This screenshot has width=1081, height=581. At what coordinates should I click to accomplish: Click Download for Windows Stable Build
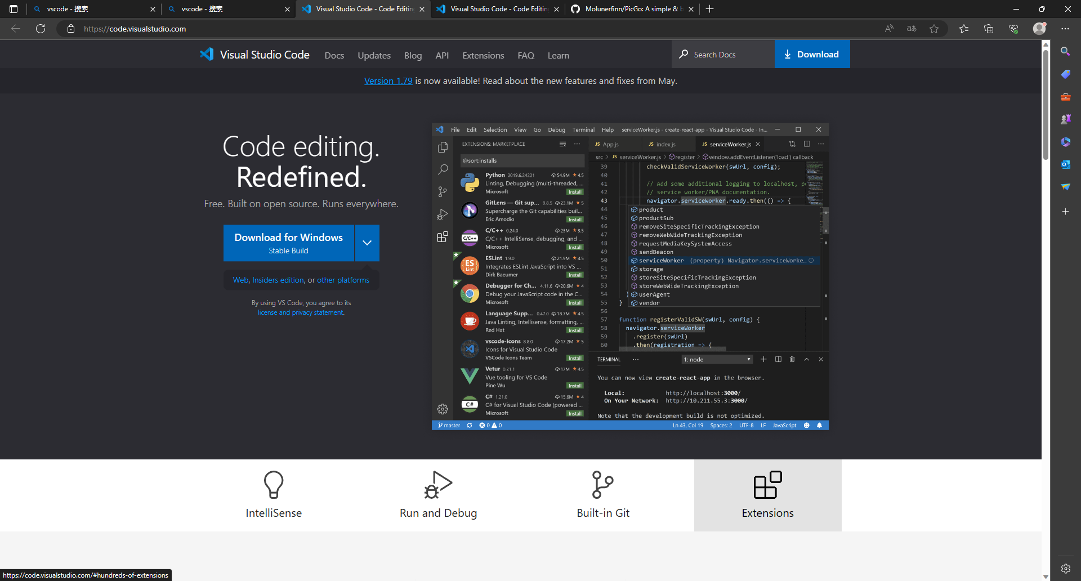tap(289, 243)
